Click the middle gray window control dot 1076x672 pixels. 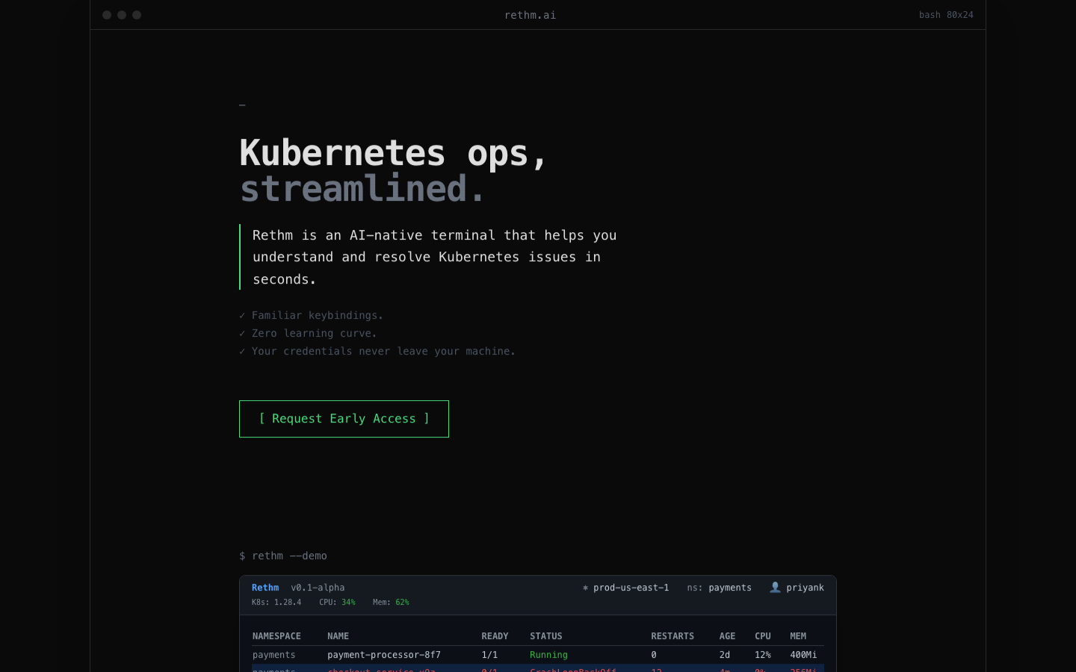[122, 15]
